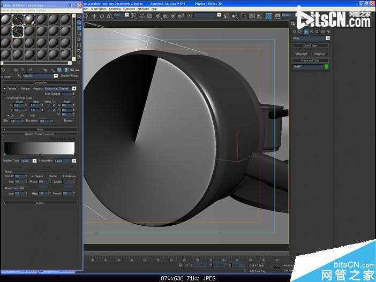Viewport: 376px width, 282px height.
Task: Click the green object color swatch
Action: [x=326, y=67]
